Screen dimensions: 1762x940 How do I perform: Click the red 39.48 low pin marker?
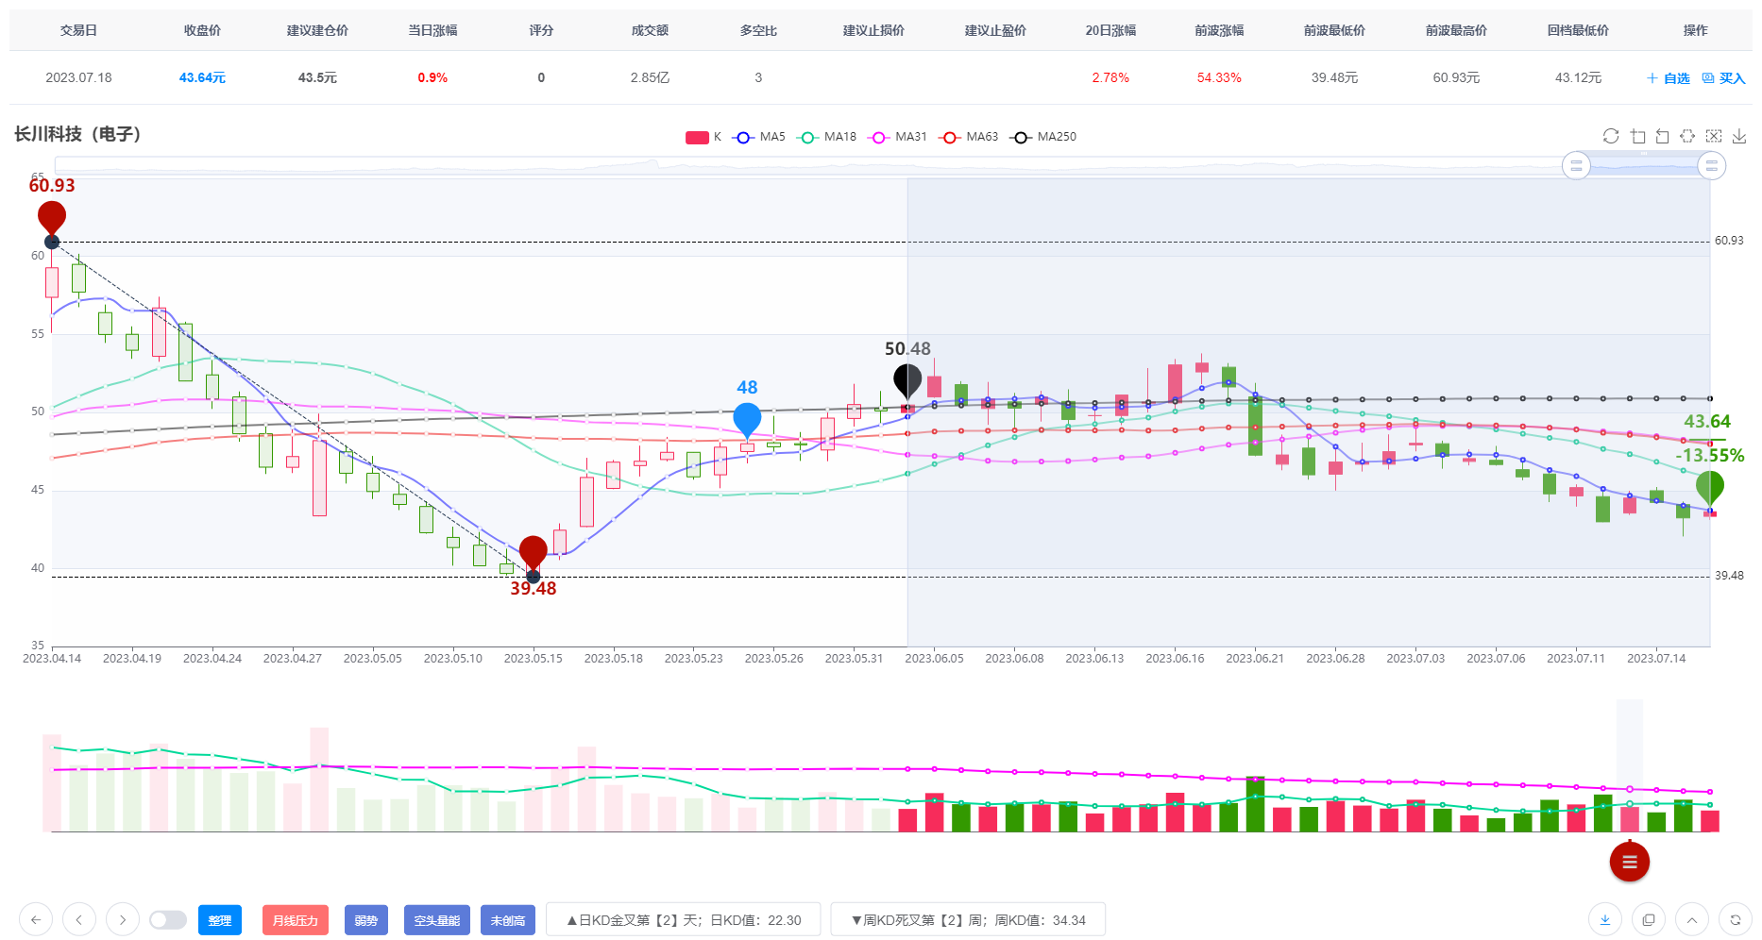(x=534, y=552)
